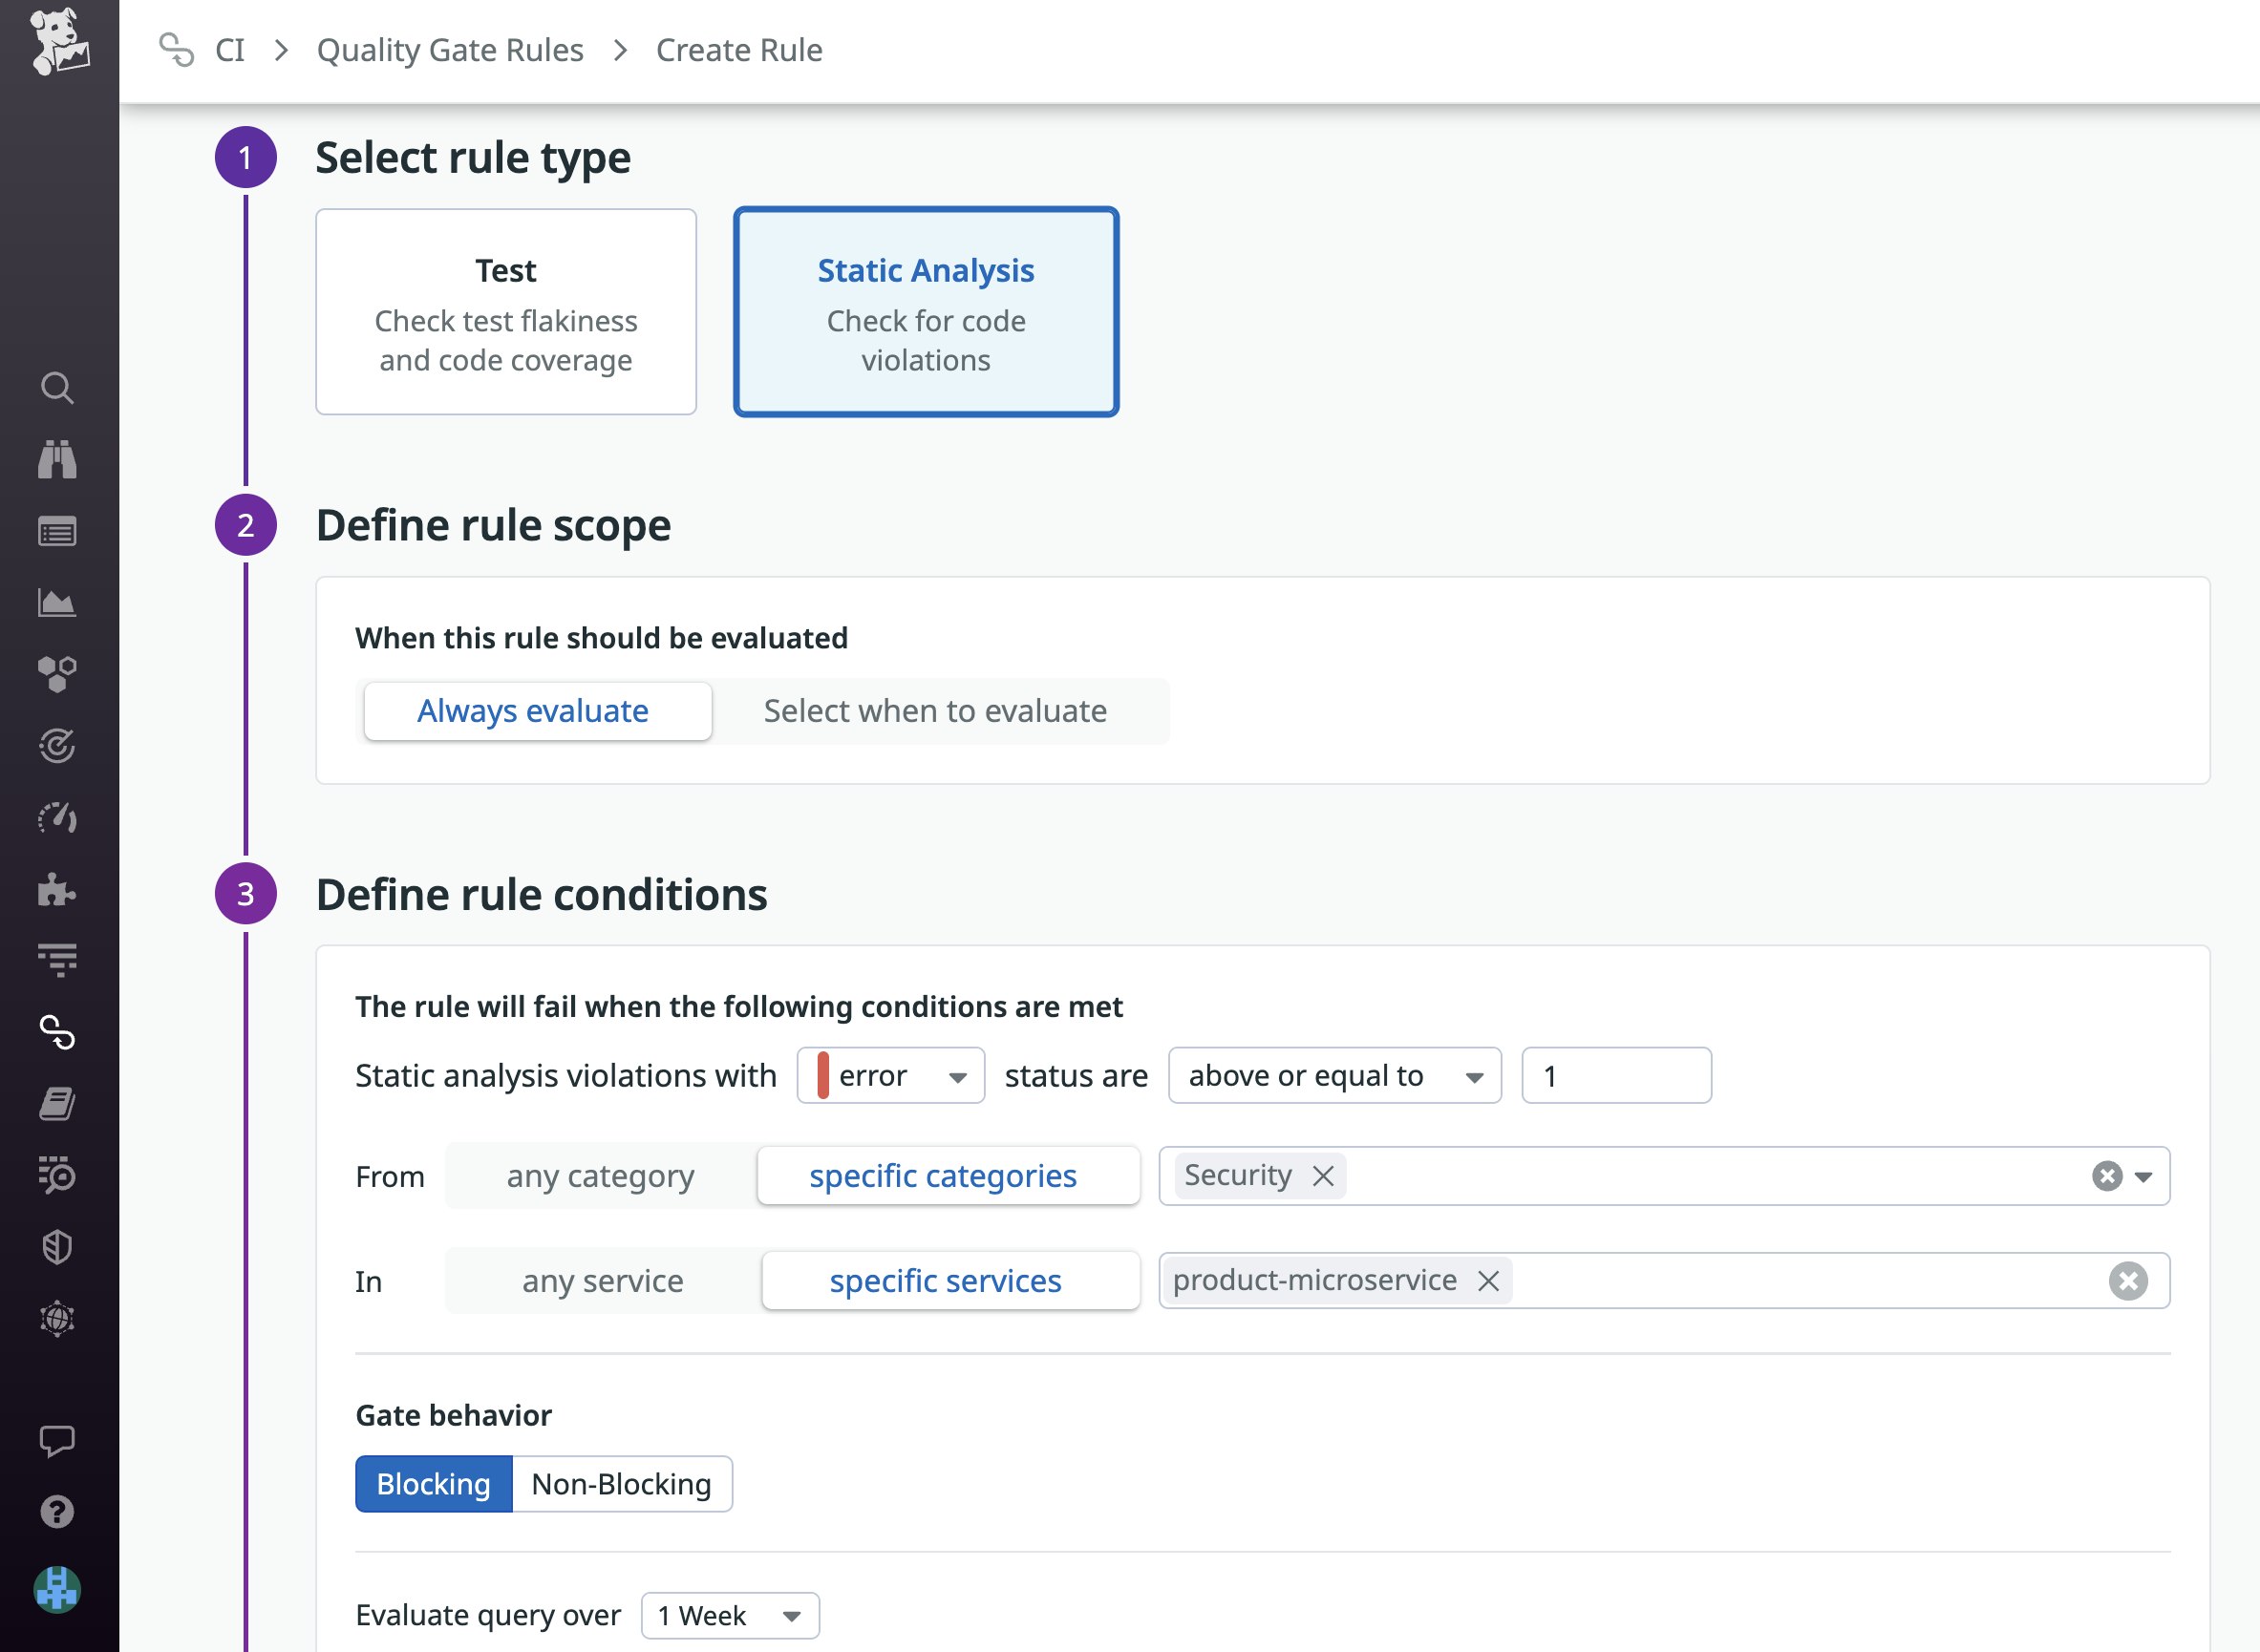Select the Test rule type card

click(505, 311)
